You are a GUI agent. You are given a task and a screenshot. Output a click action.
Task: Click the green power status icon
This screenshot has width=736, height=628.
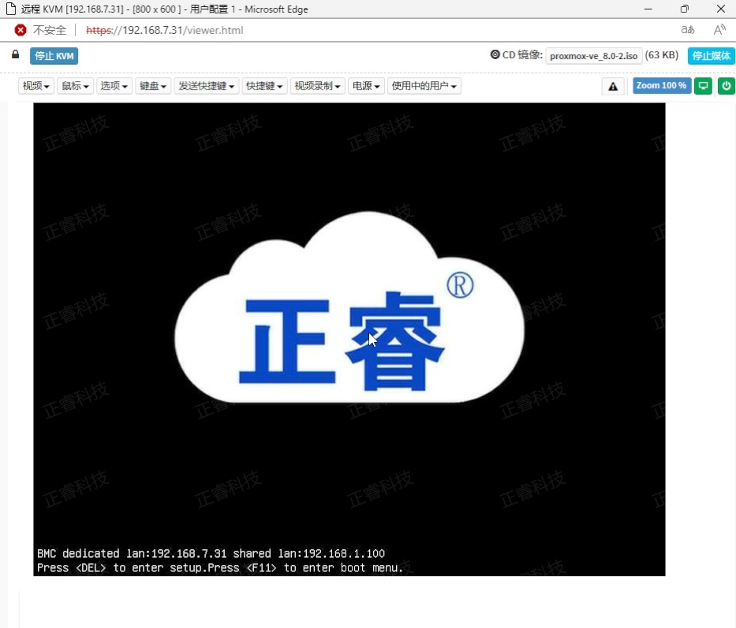click(727, 86)
